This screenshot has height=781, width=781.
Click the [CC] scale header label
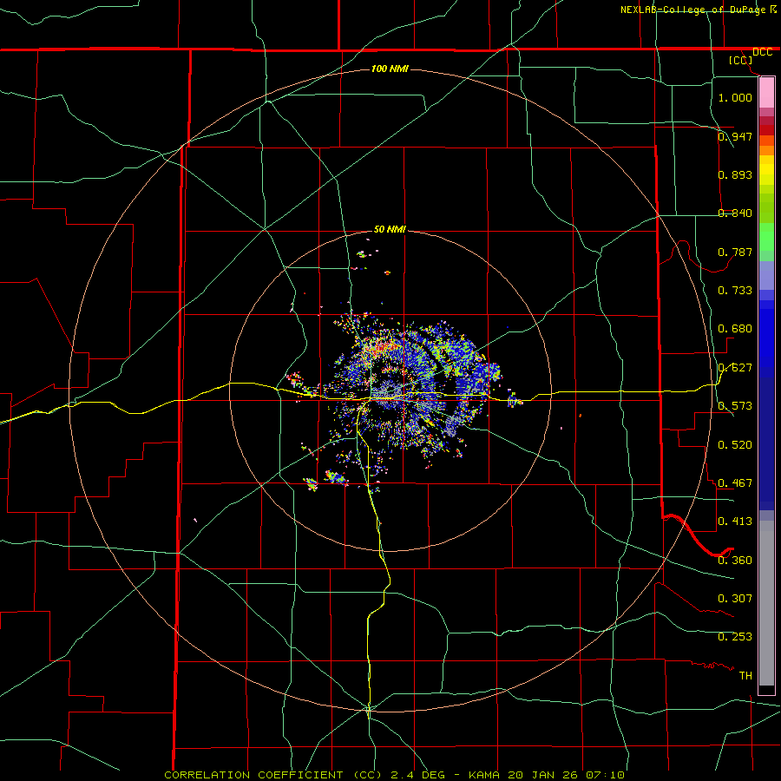pyautogui.click(x=741, y=60)
